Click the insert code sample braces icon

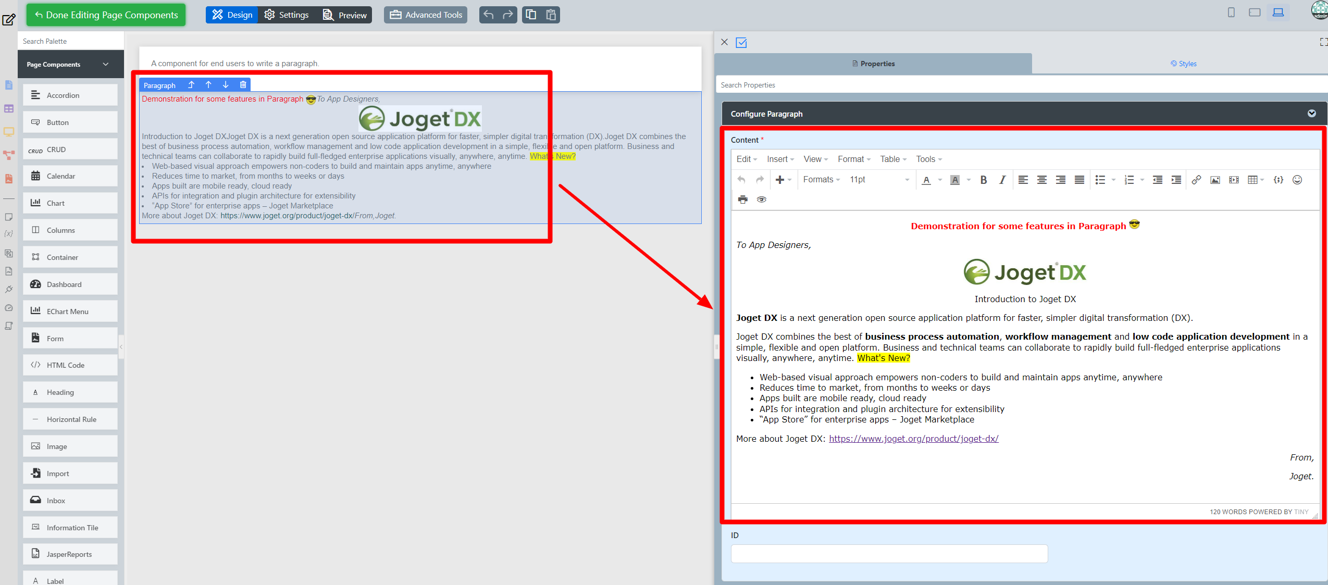click(x=1278, y=180)
